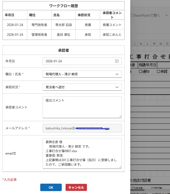Click the メールアドレス field
Image resolution: width=170 pixels, height=194 pixels.
(82, 128)
